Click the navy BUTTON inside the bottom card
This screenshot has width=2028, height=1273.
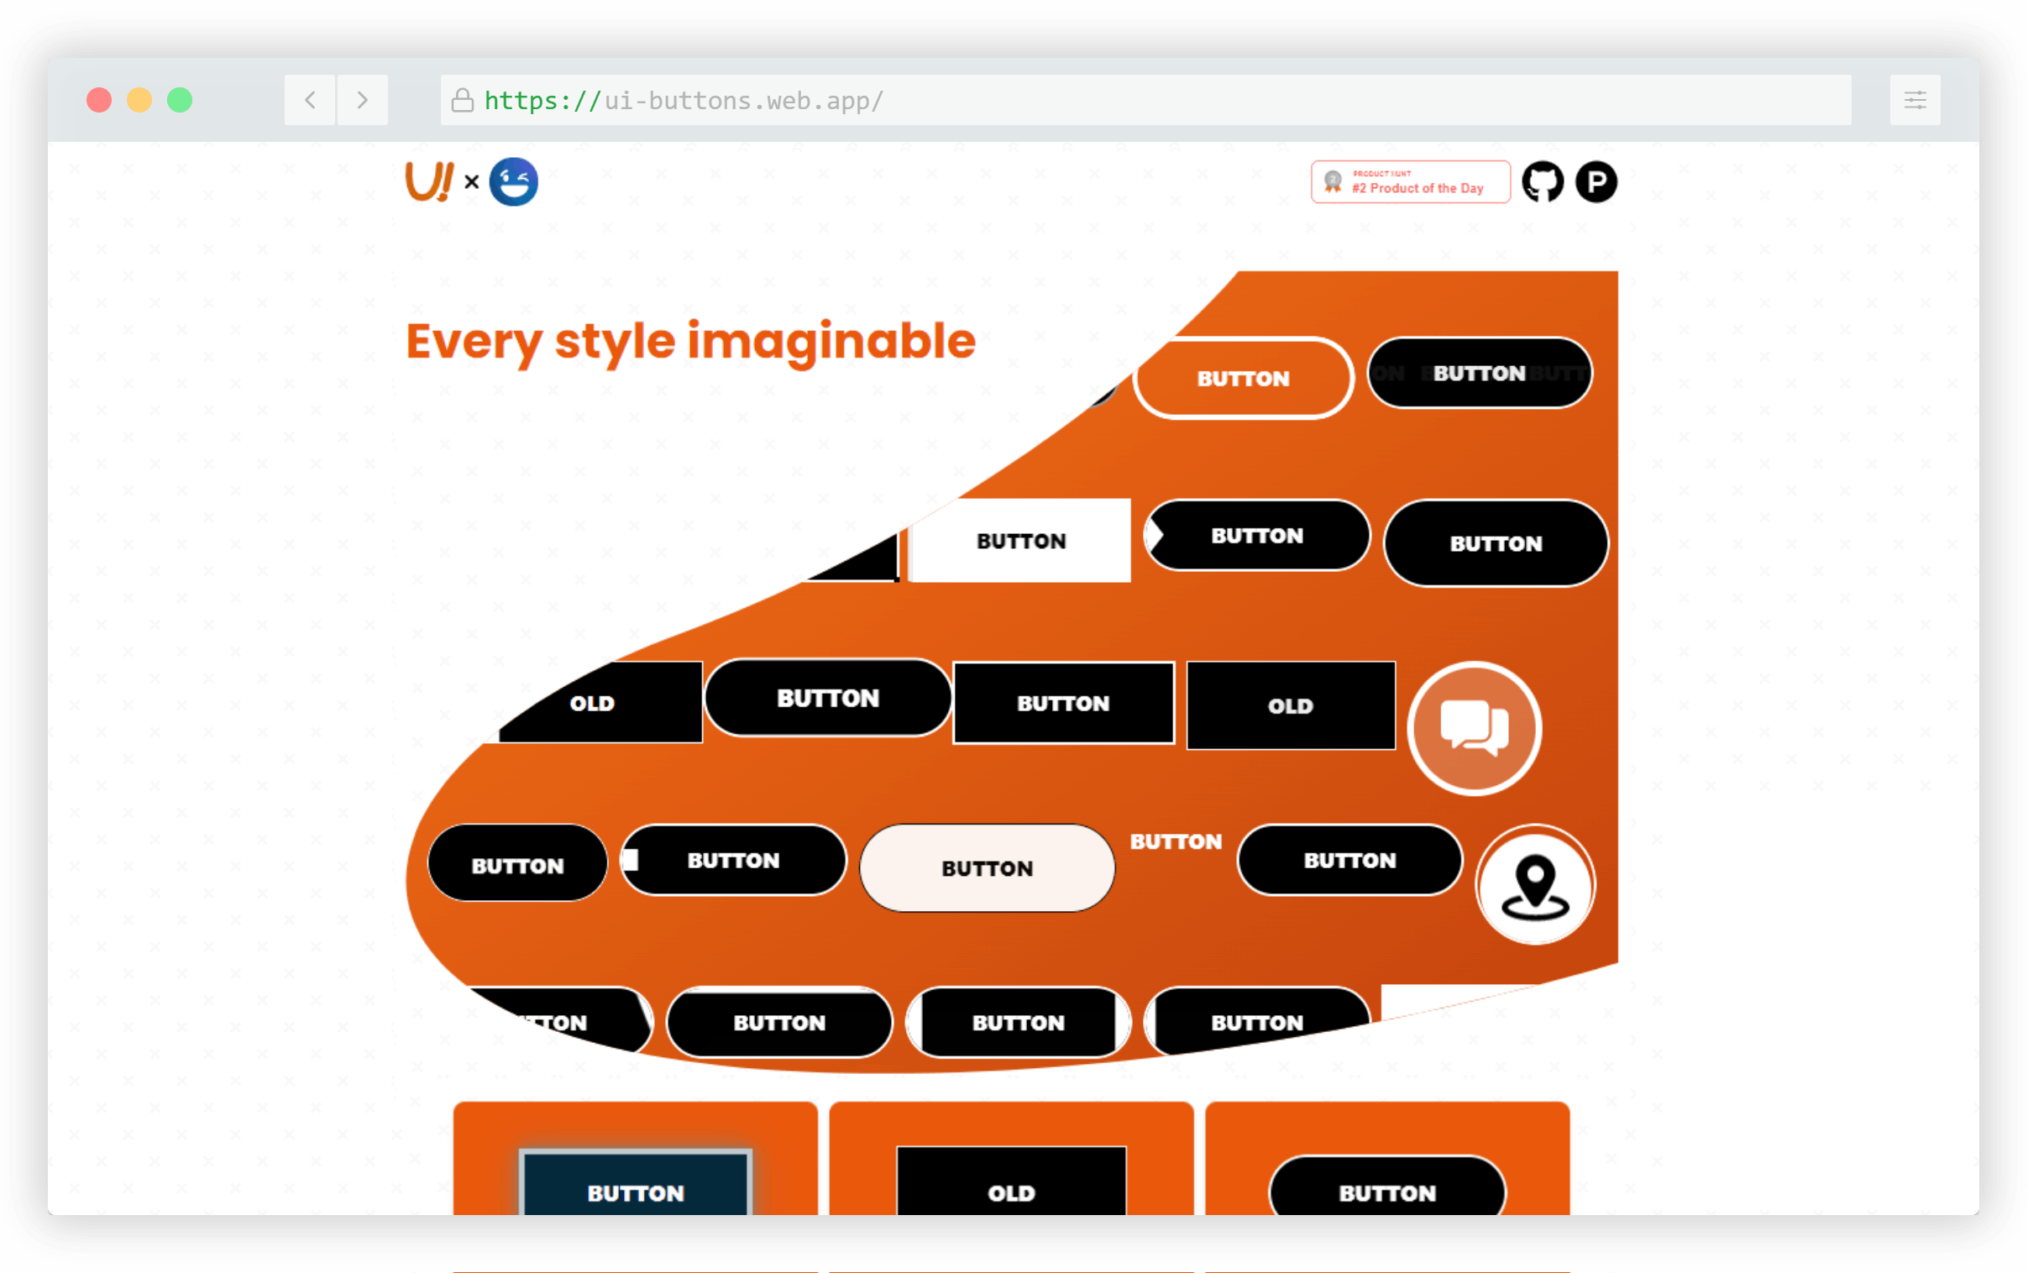(635, 1192)
